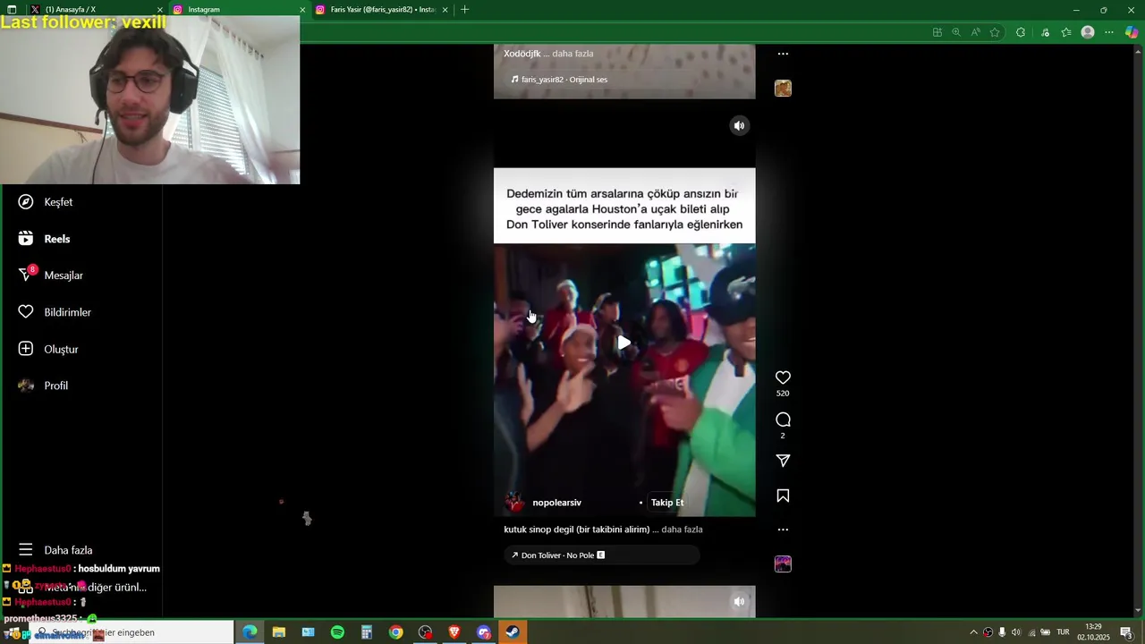
Task: Open clock showing 13:29 in tray
Action: click(1093, 632)
